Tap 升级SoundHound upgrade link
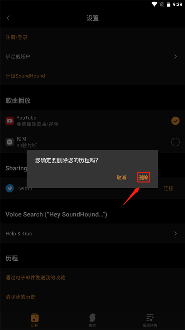 tap(25, 76)
